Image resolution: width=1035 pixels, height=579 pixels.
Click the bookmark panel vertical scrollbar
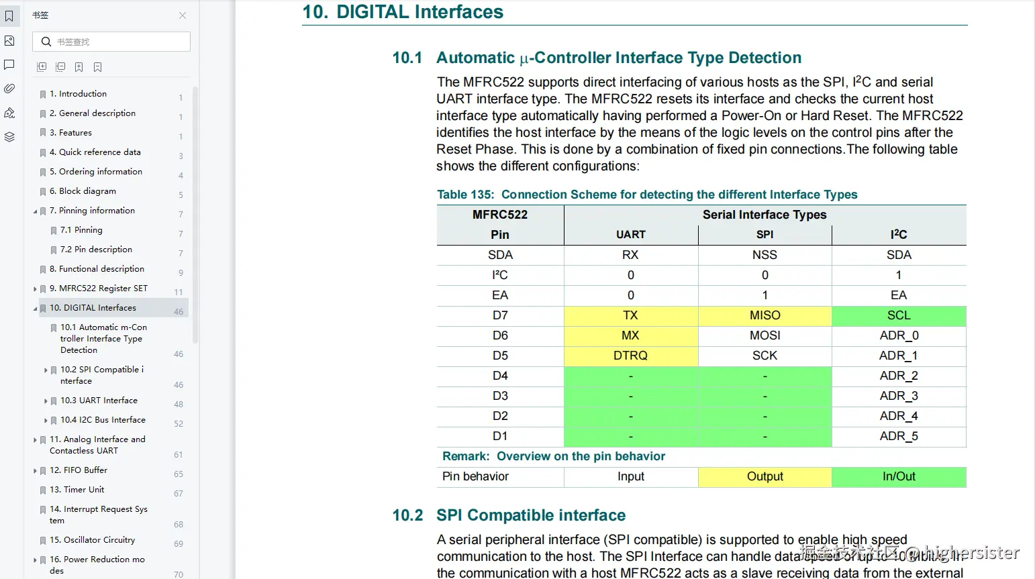coord(195,215)
